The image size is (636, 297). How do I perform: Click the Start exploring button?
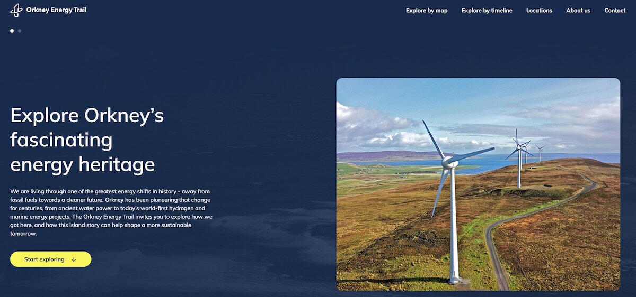pos(51,259)
